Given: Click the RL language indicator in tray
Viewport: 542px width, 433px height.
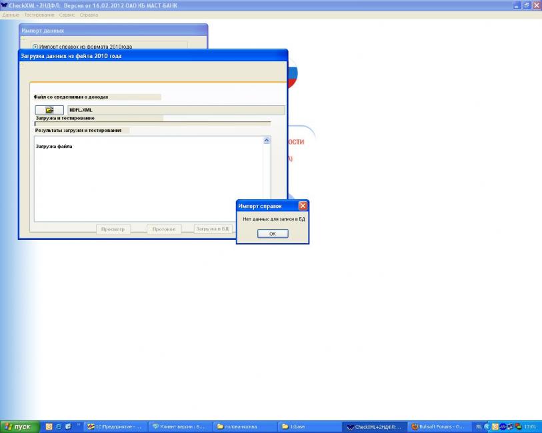Looking at the screenshot, I should [x=480, y=426].
